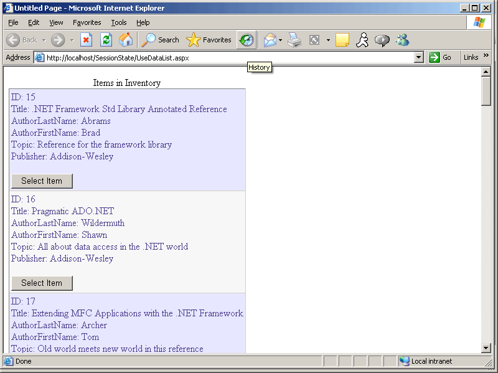
Task: Click the Stop loading toolbar icon
Action: [87, 40]
